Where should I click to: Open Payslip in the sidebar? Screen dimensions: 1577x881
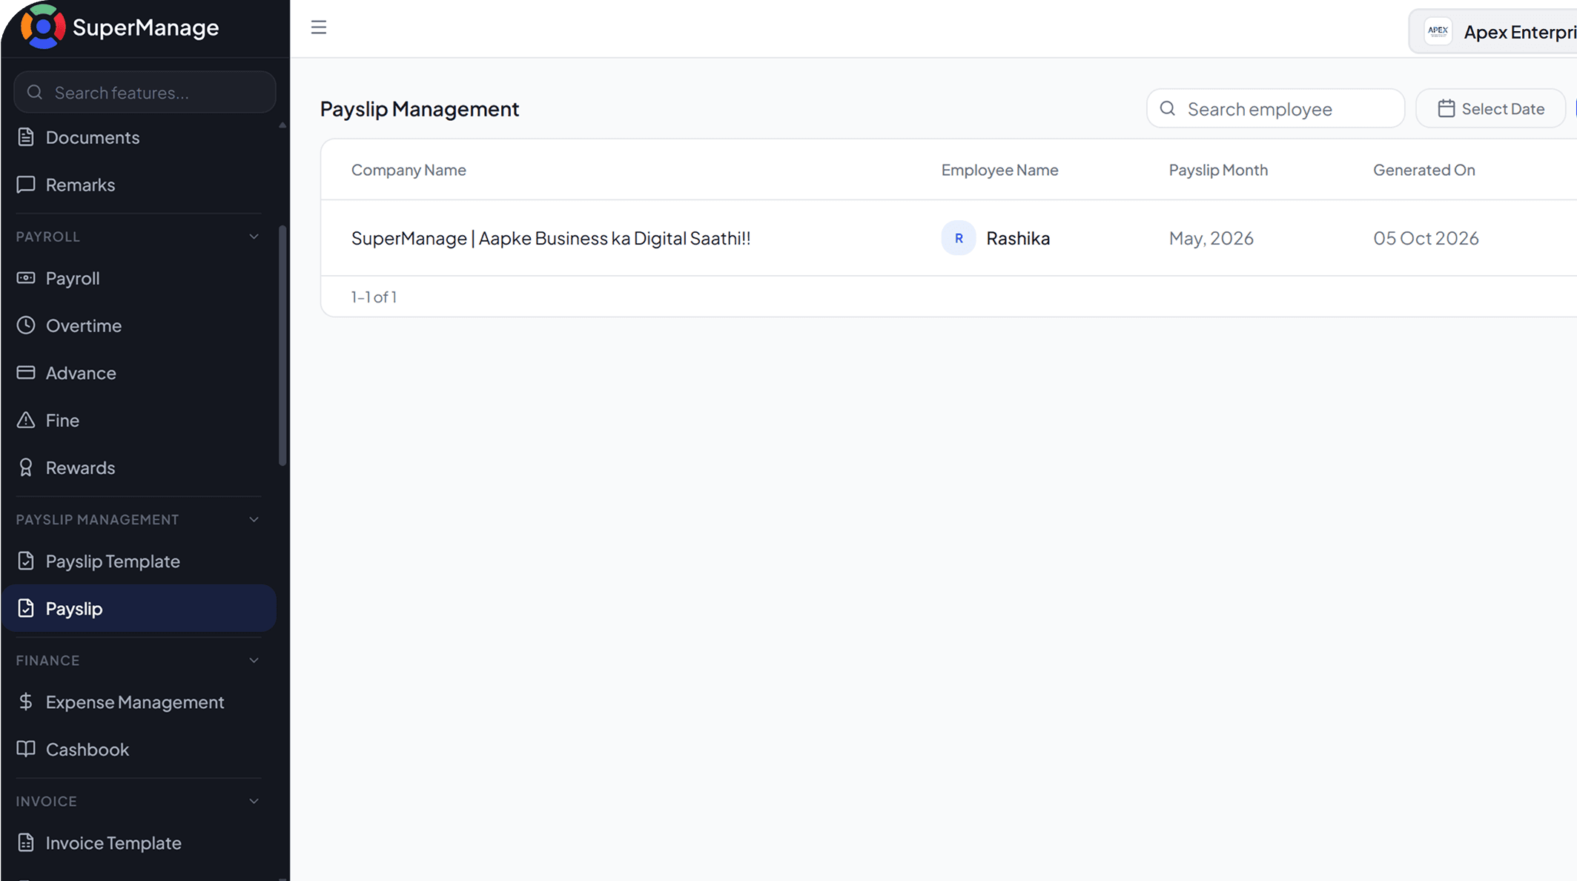(x=139, y=608)
